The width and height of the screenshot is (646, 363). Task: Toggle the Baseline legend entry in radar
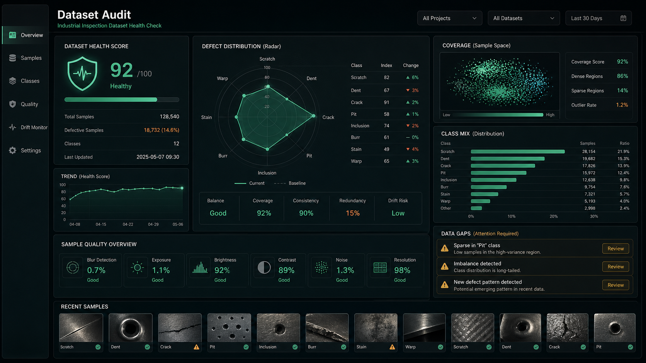point(290,183)
